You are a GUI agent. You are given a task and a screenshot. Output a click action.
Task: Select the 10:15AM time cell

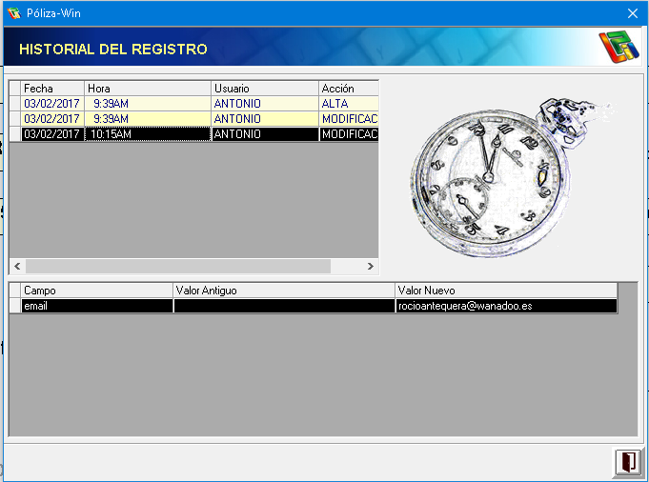click(x=148, y=134)
